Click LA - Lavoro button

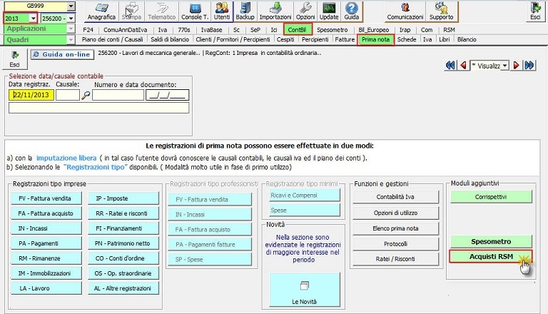click(x=46, y=288)
